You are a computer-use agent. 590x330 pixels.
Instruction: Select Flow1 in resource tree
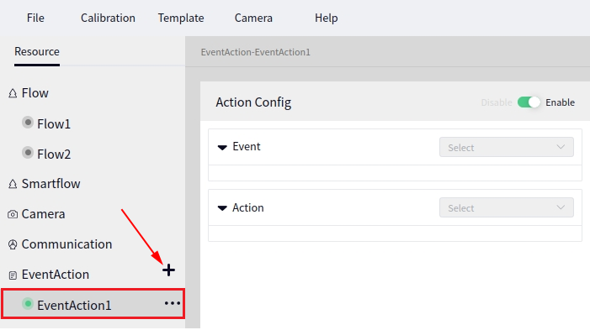tap(54, 124)
